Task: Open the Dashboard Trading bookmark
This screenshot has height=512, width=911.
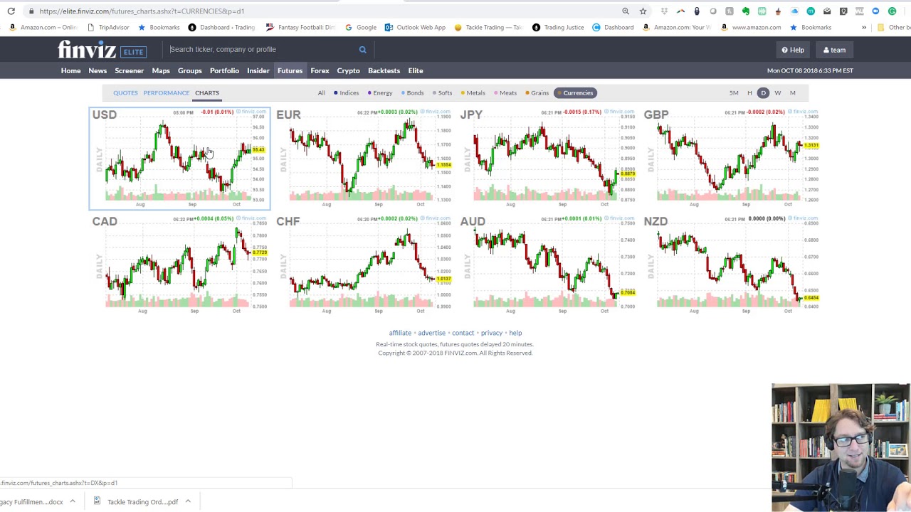Action: coord(221,27)
